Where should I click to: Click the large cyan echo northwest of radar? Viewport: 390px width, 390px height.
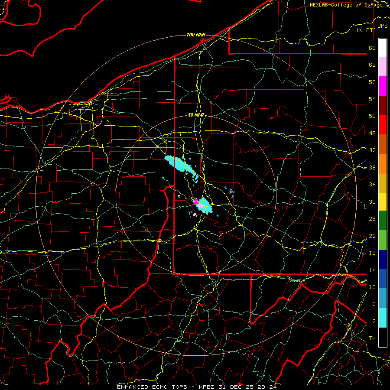[x=179, y=164]
